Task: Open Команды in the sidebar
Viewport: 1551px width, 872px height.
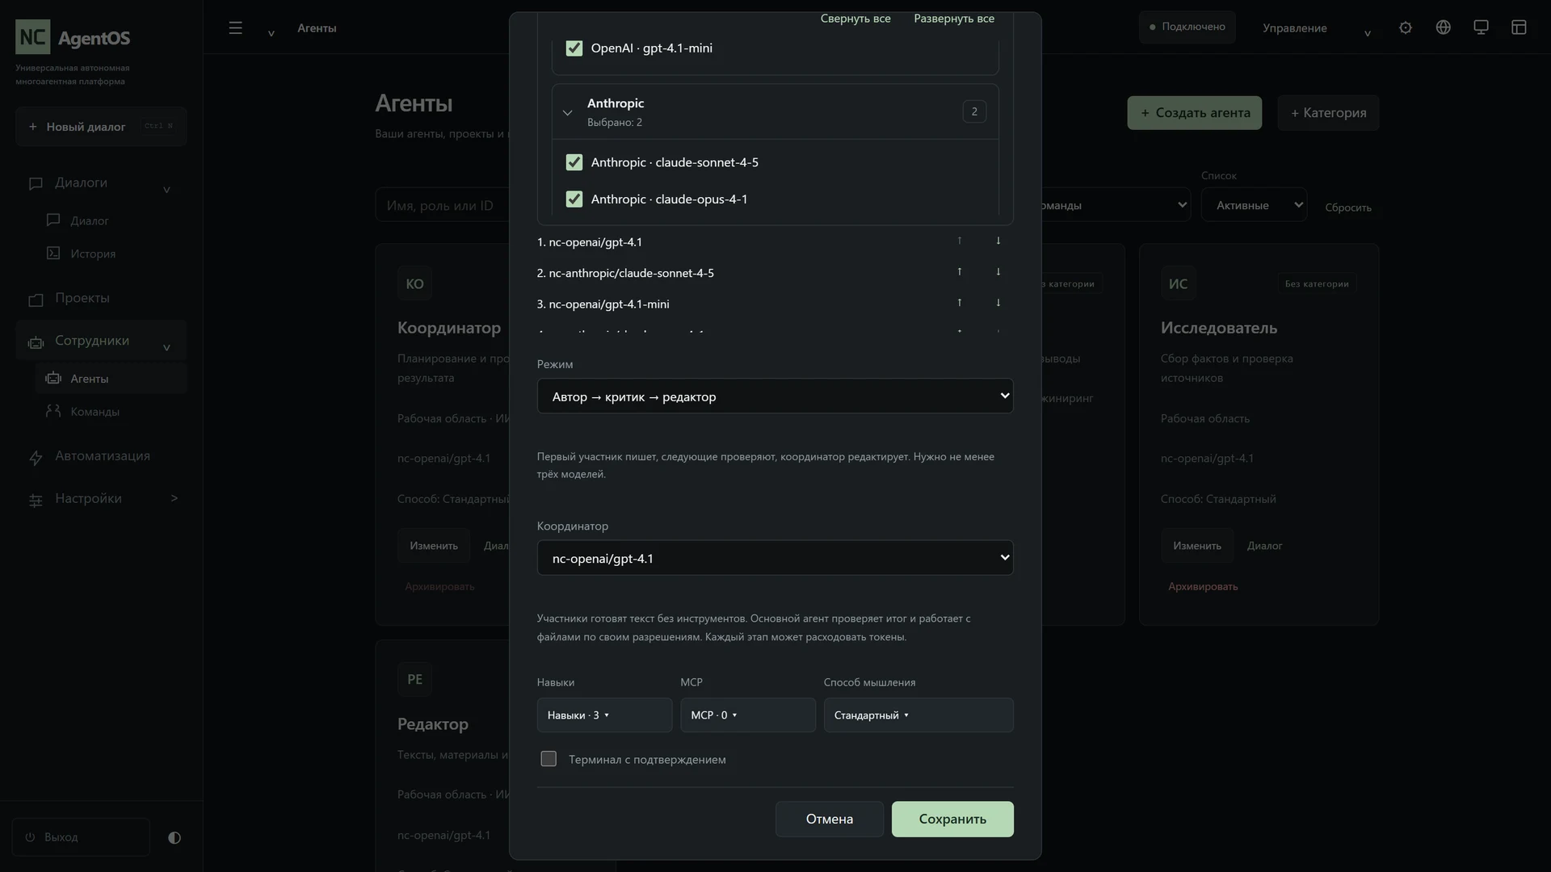Action: pyautogui.click(x=111, y=412)
